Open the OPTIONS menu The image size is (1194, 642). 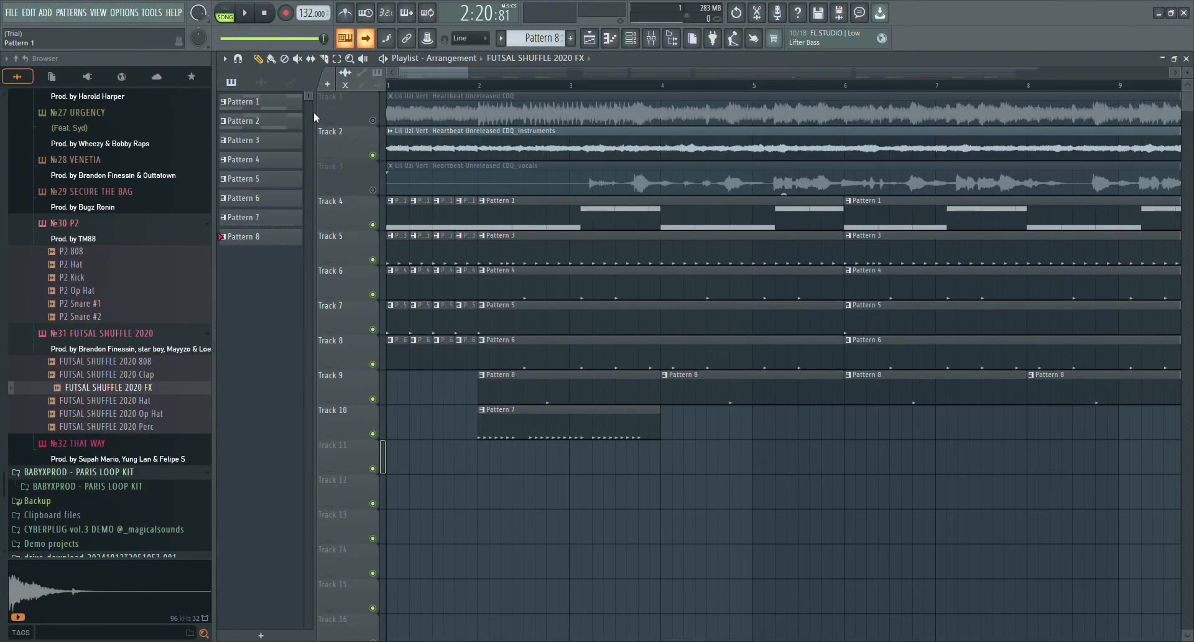124,12
